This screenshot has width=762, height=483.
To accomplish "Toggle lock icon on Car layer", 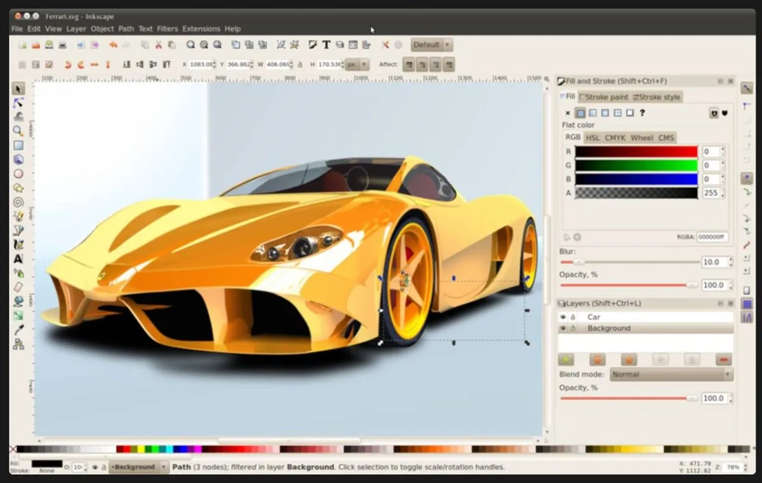I will tap(573, 317).
